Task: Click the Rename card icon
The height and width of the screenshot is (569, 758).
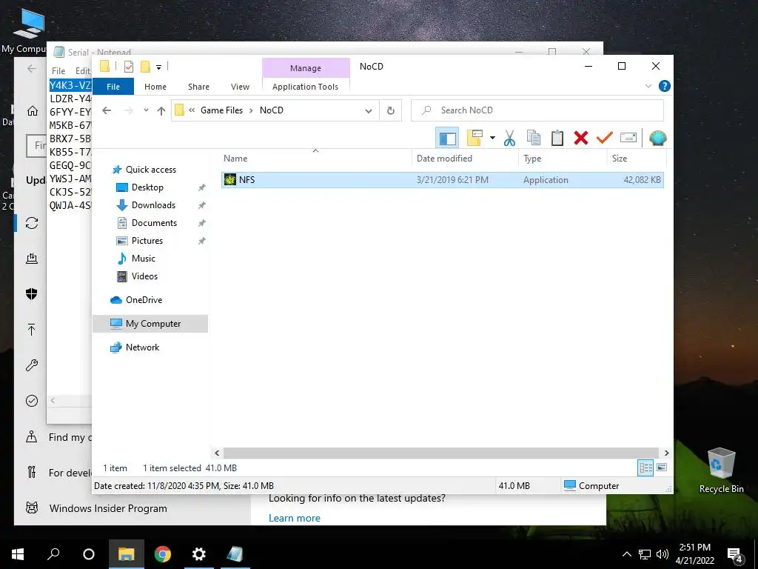Action: click(628, 138)
